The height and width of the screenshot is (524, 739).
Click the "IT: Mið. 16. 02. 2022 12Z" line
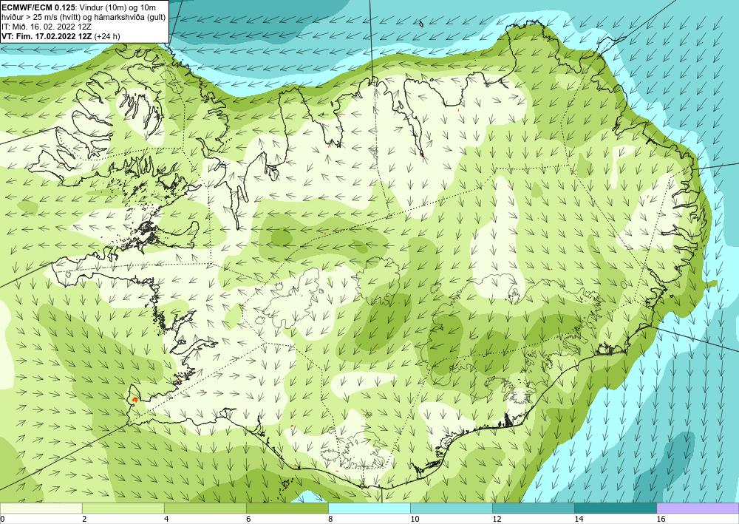click(47, 27)
